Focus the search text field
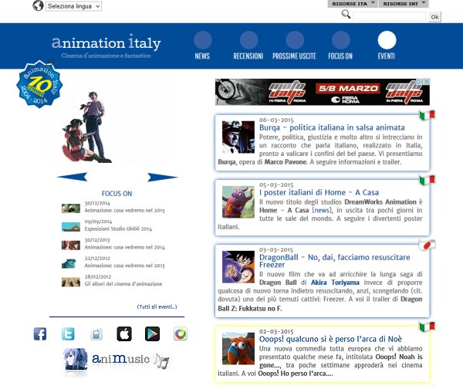 point(390,17)
